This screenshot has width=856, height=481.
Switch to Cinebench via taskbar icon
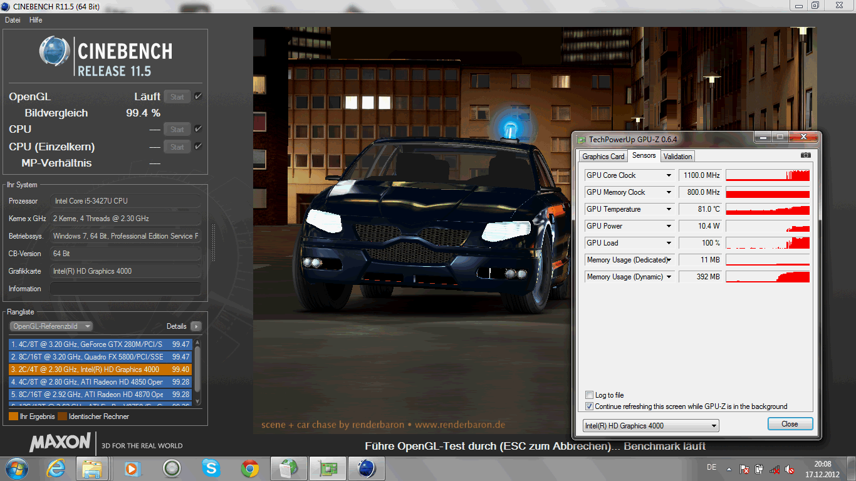point(367,468)
